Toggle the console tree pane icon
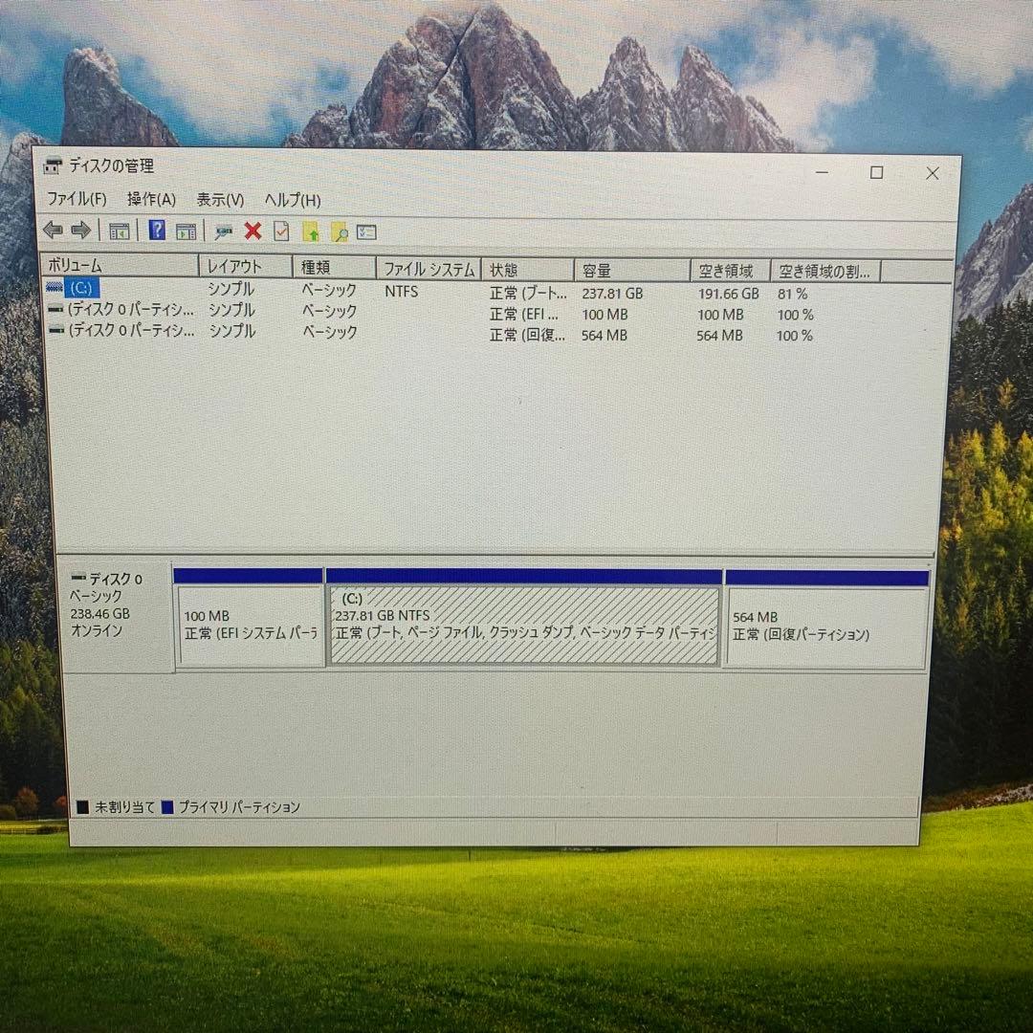The width and height of the screenshot is (1033, 1033). point(118,230)
